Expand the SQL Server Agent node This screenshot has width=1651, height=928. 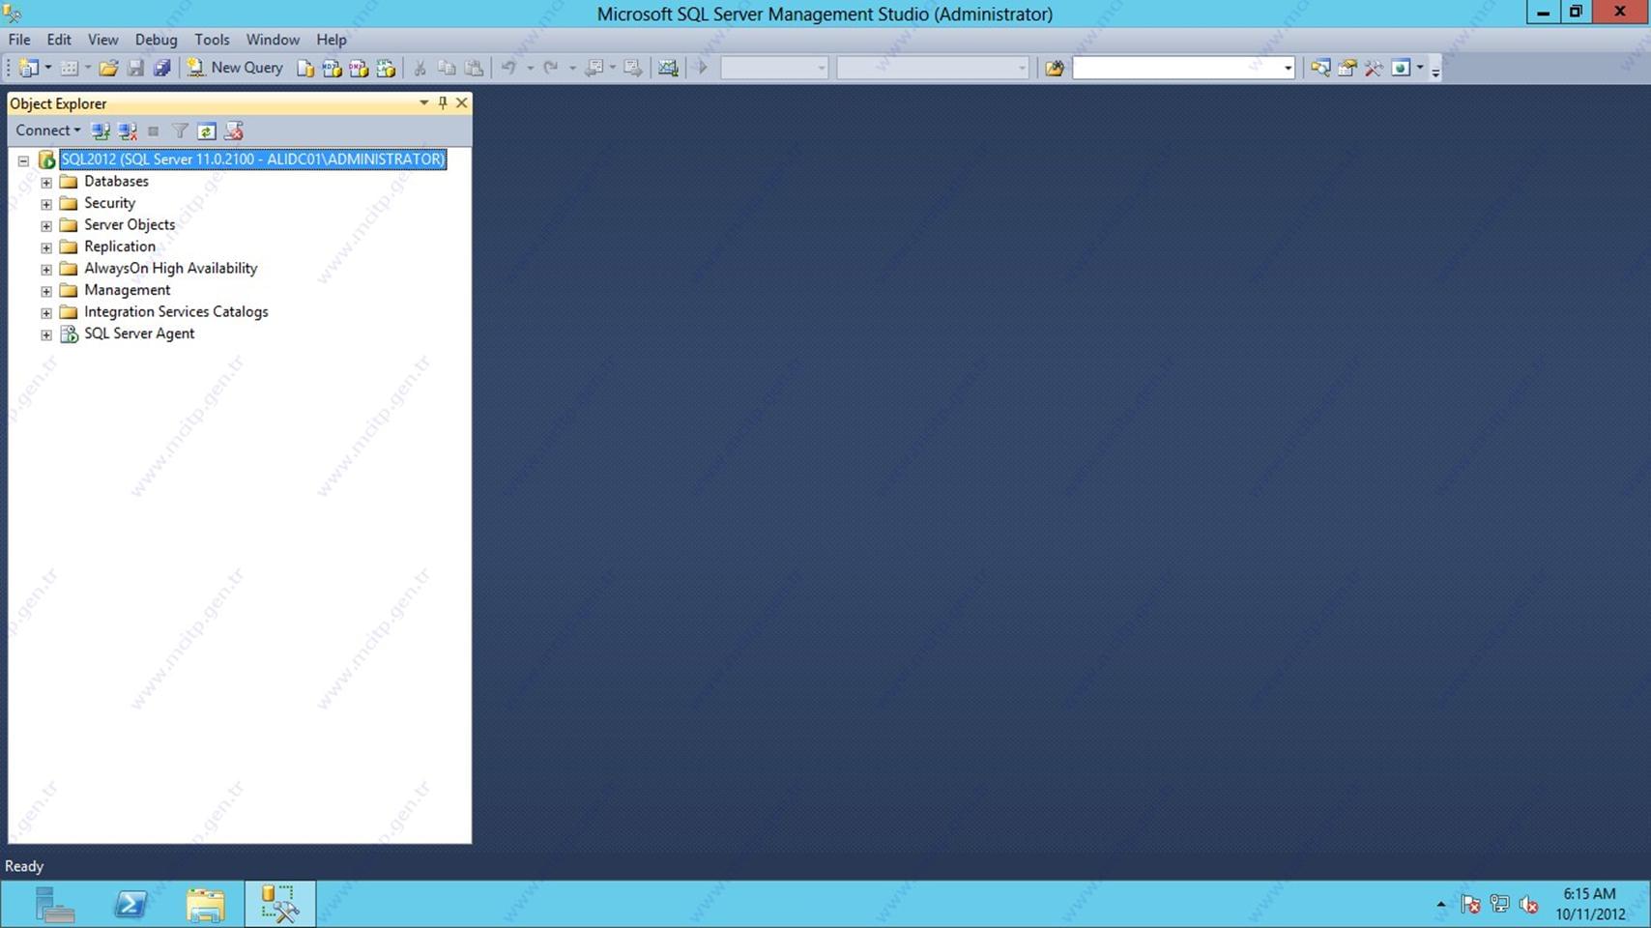[45, 334]
